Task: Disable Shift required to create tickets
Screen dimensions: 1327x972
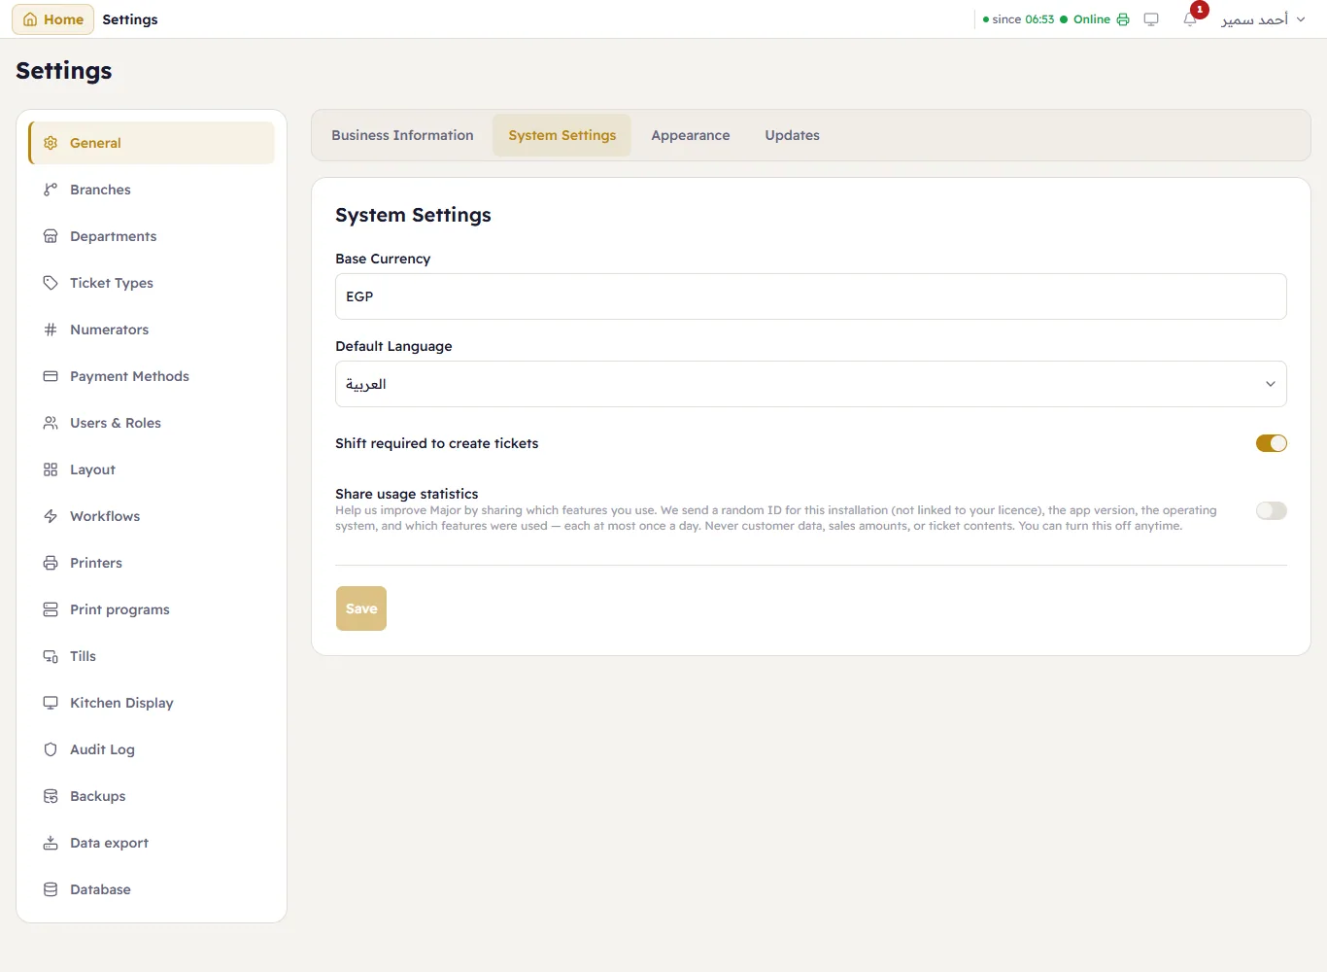Action: (x=1272, y=443)
